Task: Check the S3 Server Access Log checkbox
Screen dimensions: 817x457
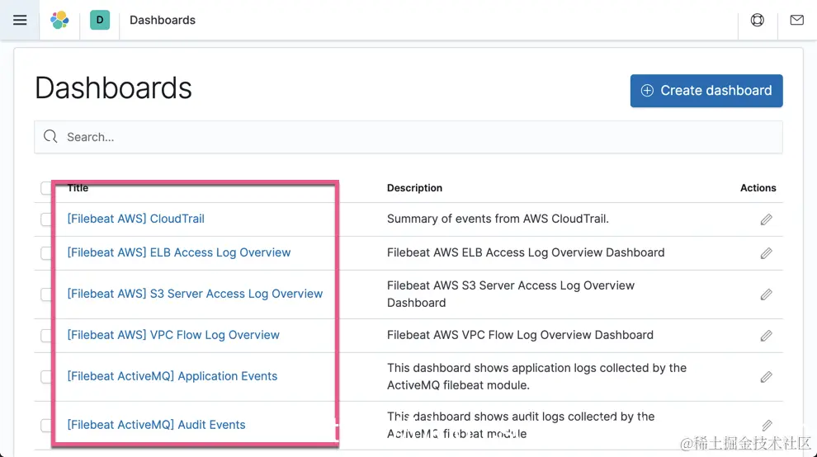Action: pyautogui.click(x=46, y=294)
